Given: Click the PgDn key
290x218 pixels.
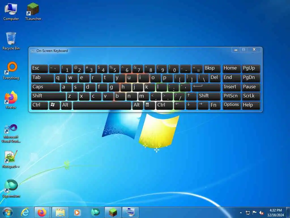Looking at the screenshot, I should click(251, 78).
